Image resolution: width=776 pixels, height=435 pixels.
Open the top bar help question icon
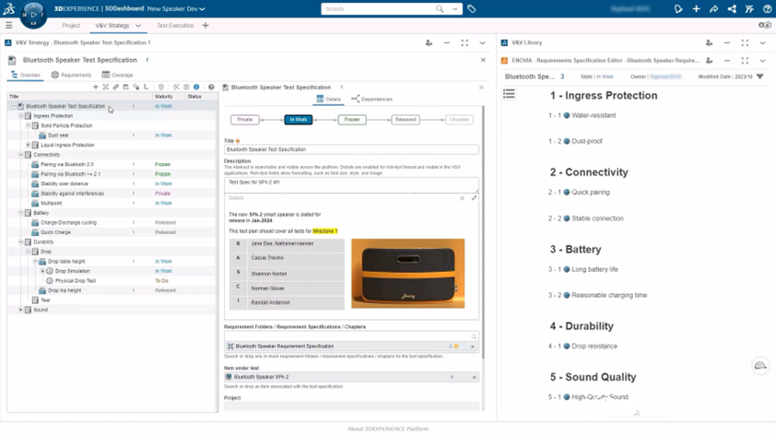click(x=767, y=9)
